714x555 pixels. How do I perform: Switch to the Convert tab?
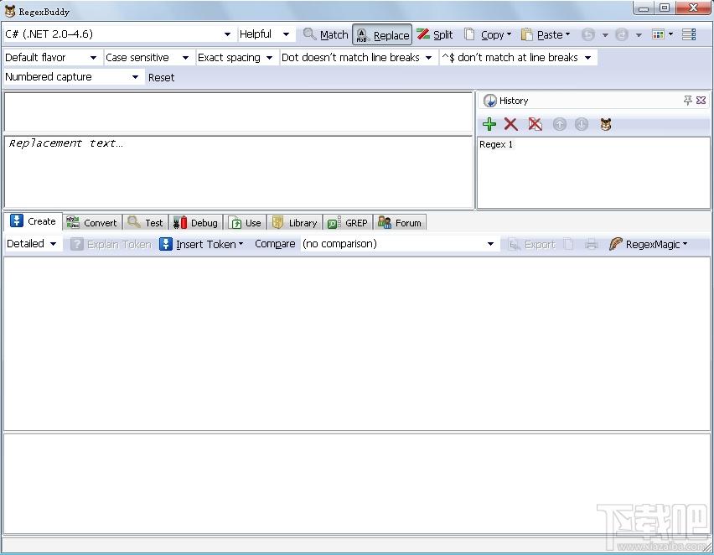92,223
